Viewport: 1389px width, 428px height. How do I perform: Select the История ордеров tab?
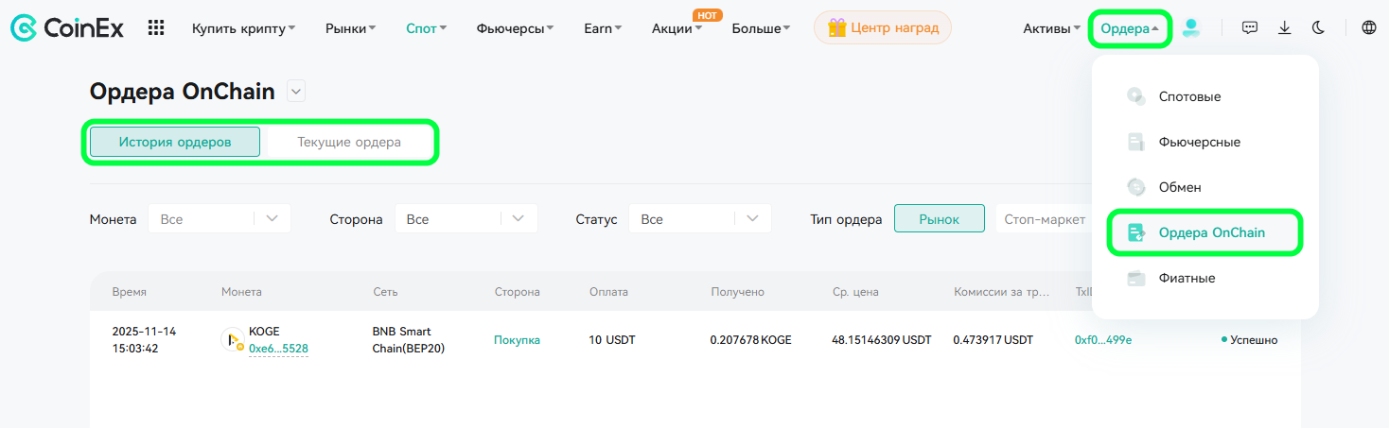pos(175,143)
